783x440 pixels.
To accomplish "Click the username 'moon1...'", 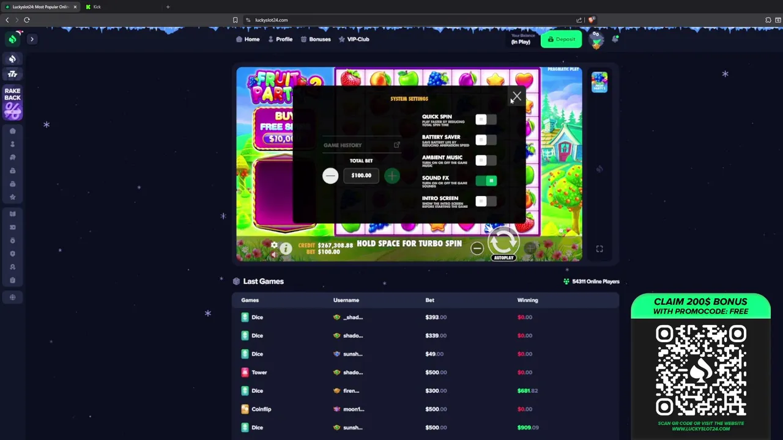I will click(x=354, y=409).
